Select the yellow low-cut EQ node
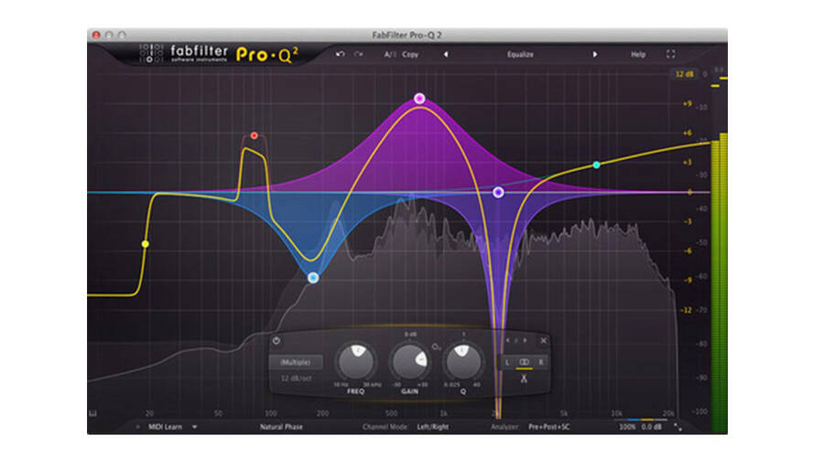 (x=145, y=244)
